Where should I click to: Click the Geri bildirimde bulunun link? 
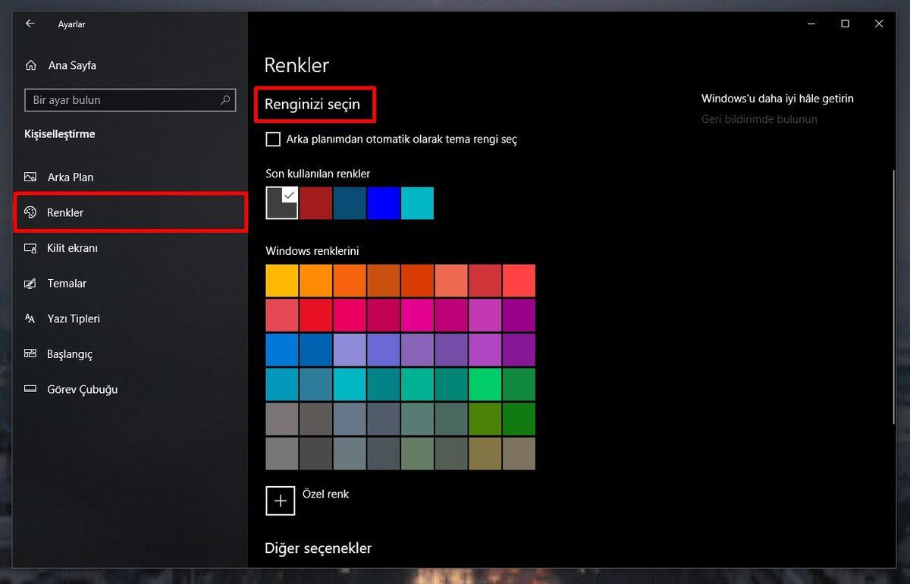pos(759,119)
